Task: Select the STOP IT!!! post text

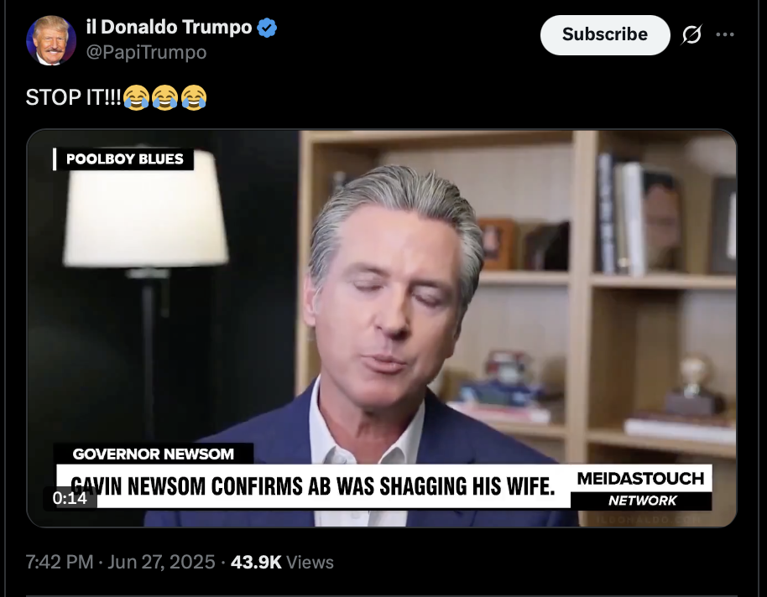Action: (73, 97)
